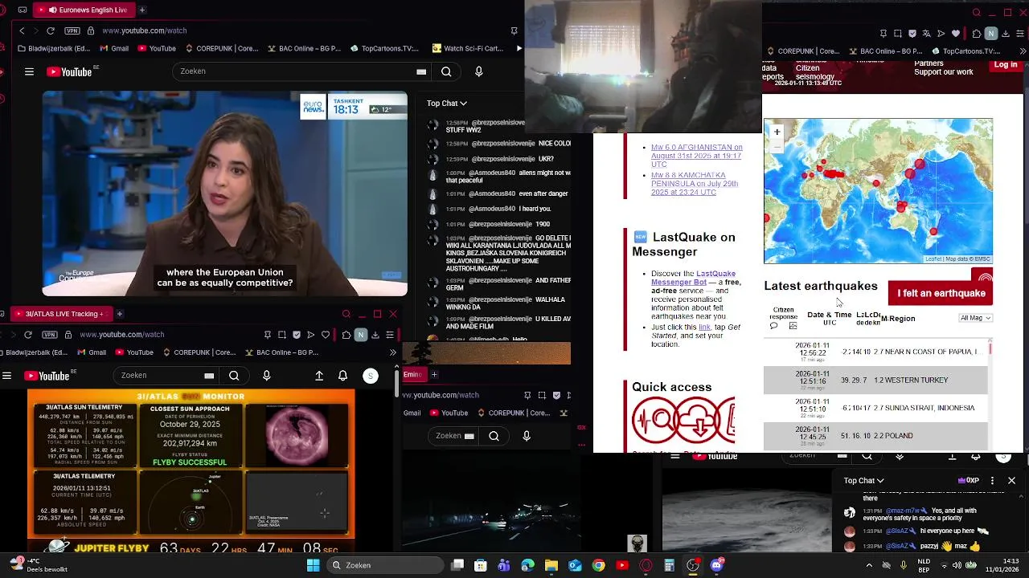Viewport: 1029px width, 578px height.
Task: Select POLAND earthquake row
Action: pyautogui.click(x=875, y=436)
